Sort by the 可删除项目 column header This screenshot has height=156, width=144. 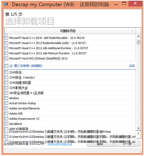[70, 31]
